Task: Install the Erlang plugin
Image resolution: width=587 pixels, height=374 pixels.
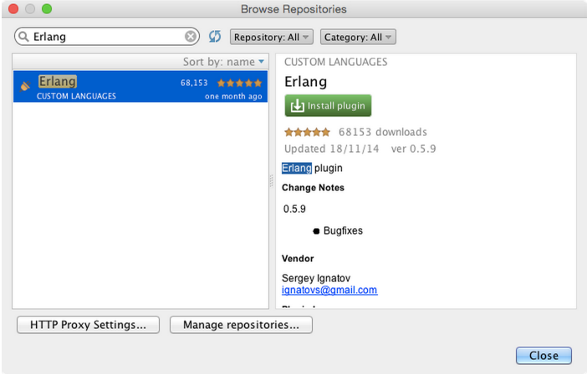Action: [328, 106]
